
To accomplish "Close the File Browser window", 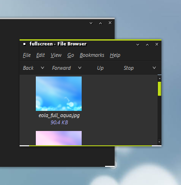I will 157,44.
